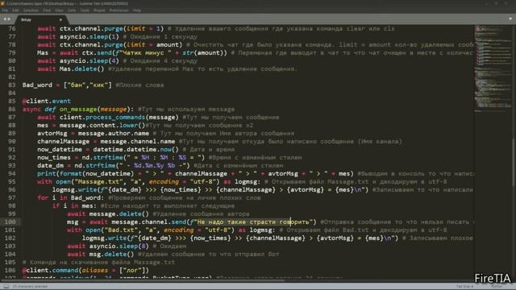Click the "Bad.txt" string on line 101
This screenshot has width=516, height=290.
[123, 230]
